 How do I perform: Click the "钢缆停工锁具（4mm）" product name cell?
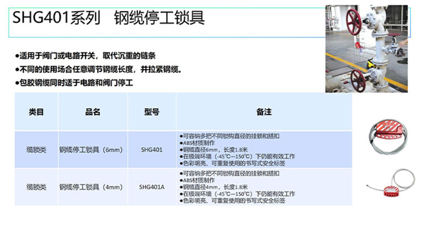point(91,187)
